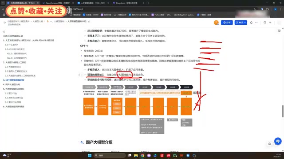Open user avatar in document header
Viewport: 284px width, 159px height.
216,23
